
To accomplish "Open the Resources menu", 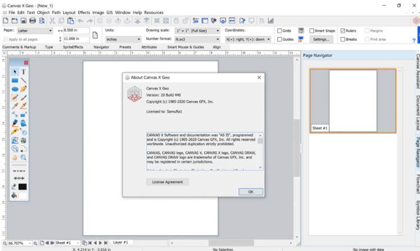I will tap(153, 12).
